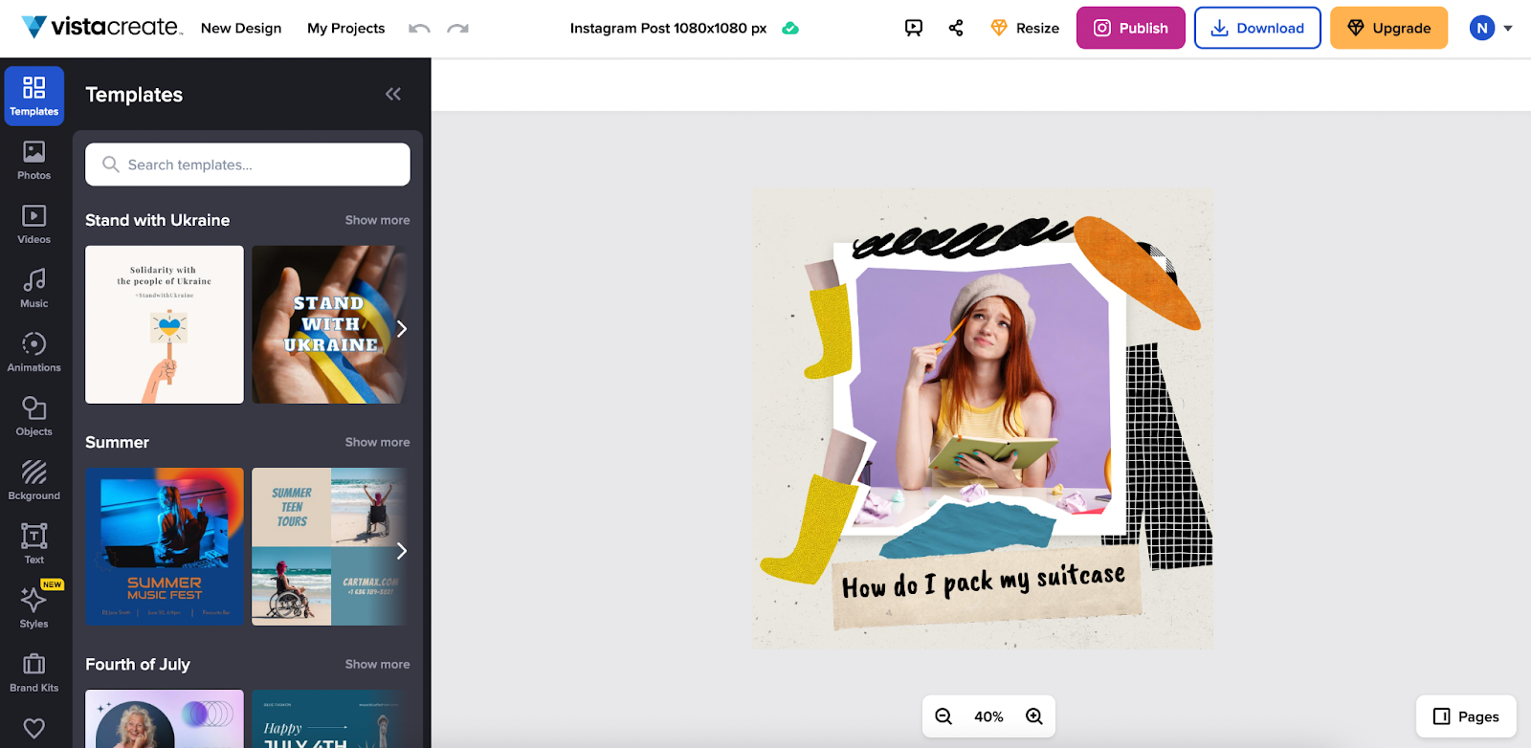This screenshot has width=1531, height=748.
Task: Click the VistaCreate logo
Action: click(101, 28)
